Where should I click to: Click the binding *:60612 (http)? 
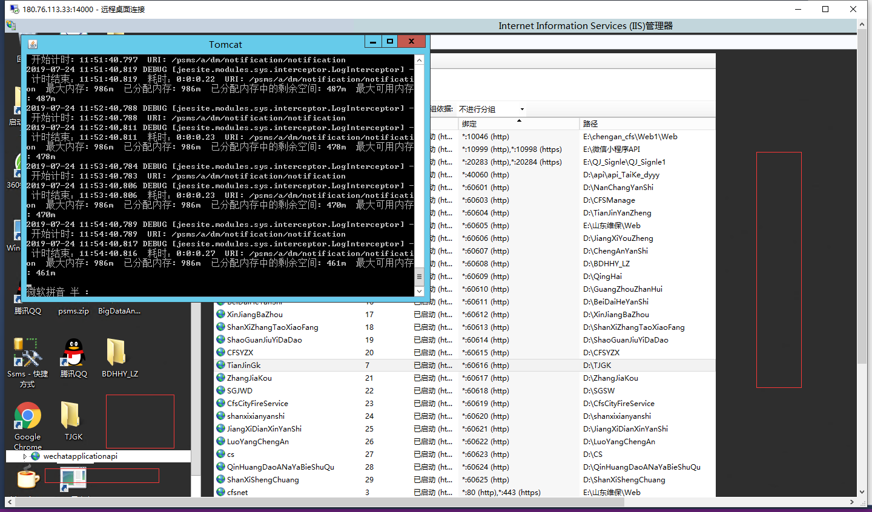(x=486, y=314)
